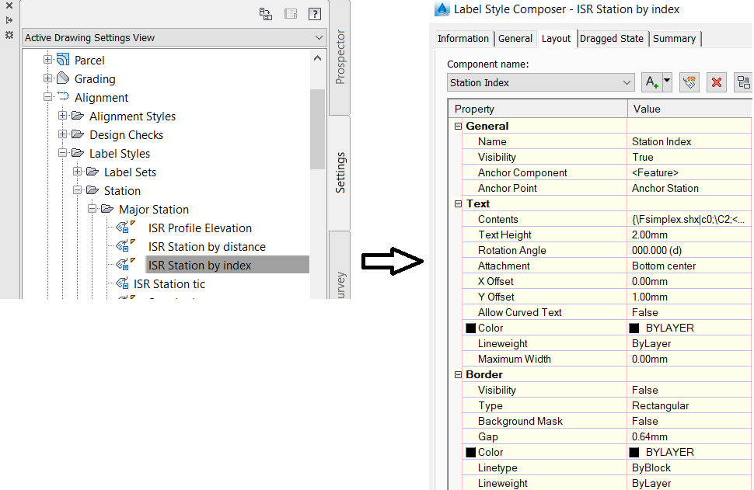Image resolution: width=754 pixels, height=490 pixels.
Task: Click the Toolspace auto-hide arrow icon
Action: click(x=9, y=20)
